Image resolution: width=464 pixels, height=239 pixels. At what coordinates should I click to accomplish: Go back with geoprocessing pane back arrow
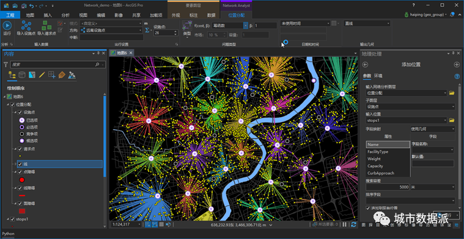click(365, 65)
